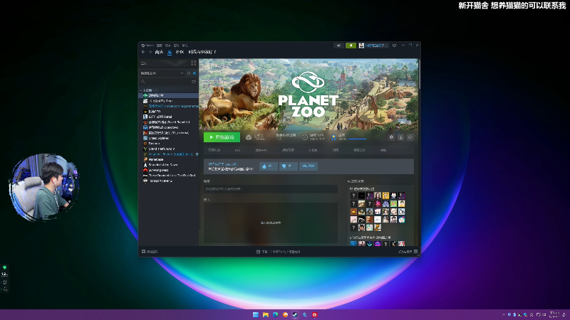This screenshot has height=320, width=570.
Task: Open Microsoft Edge from the taskbar
Action: pos(275,314)
